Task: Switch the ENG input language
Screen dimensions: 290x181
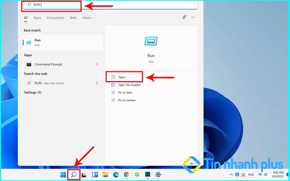Action: click(251, 174)
